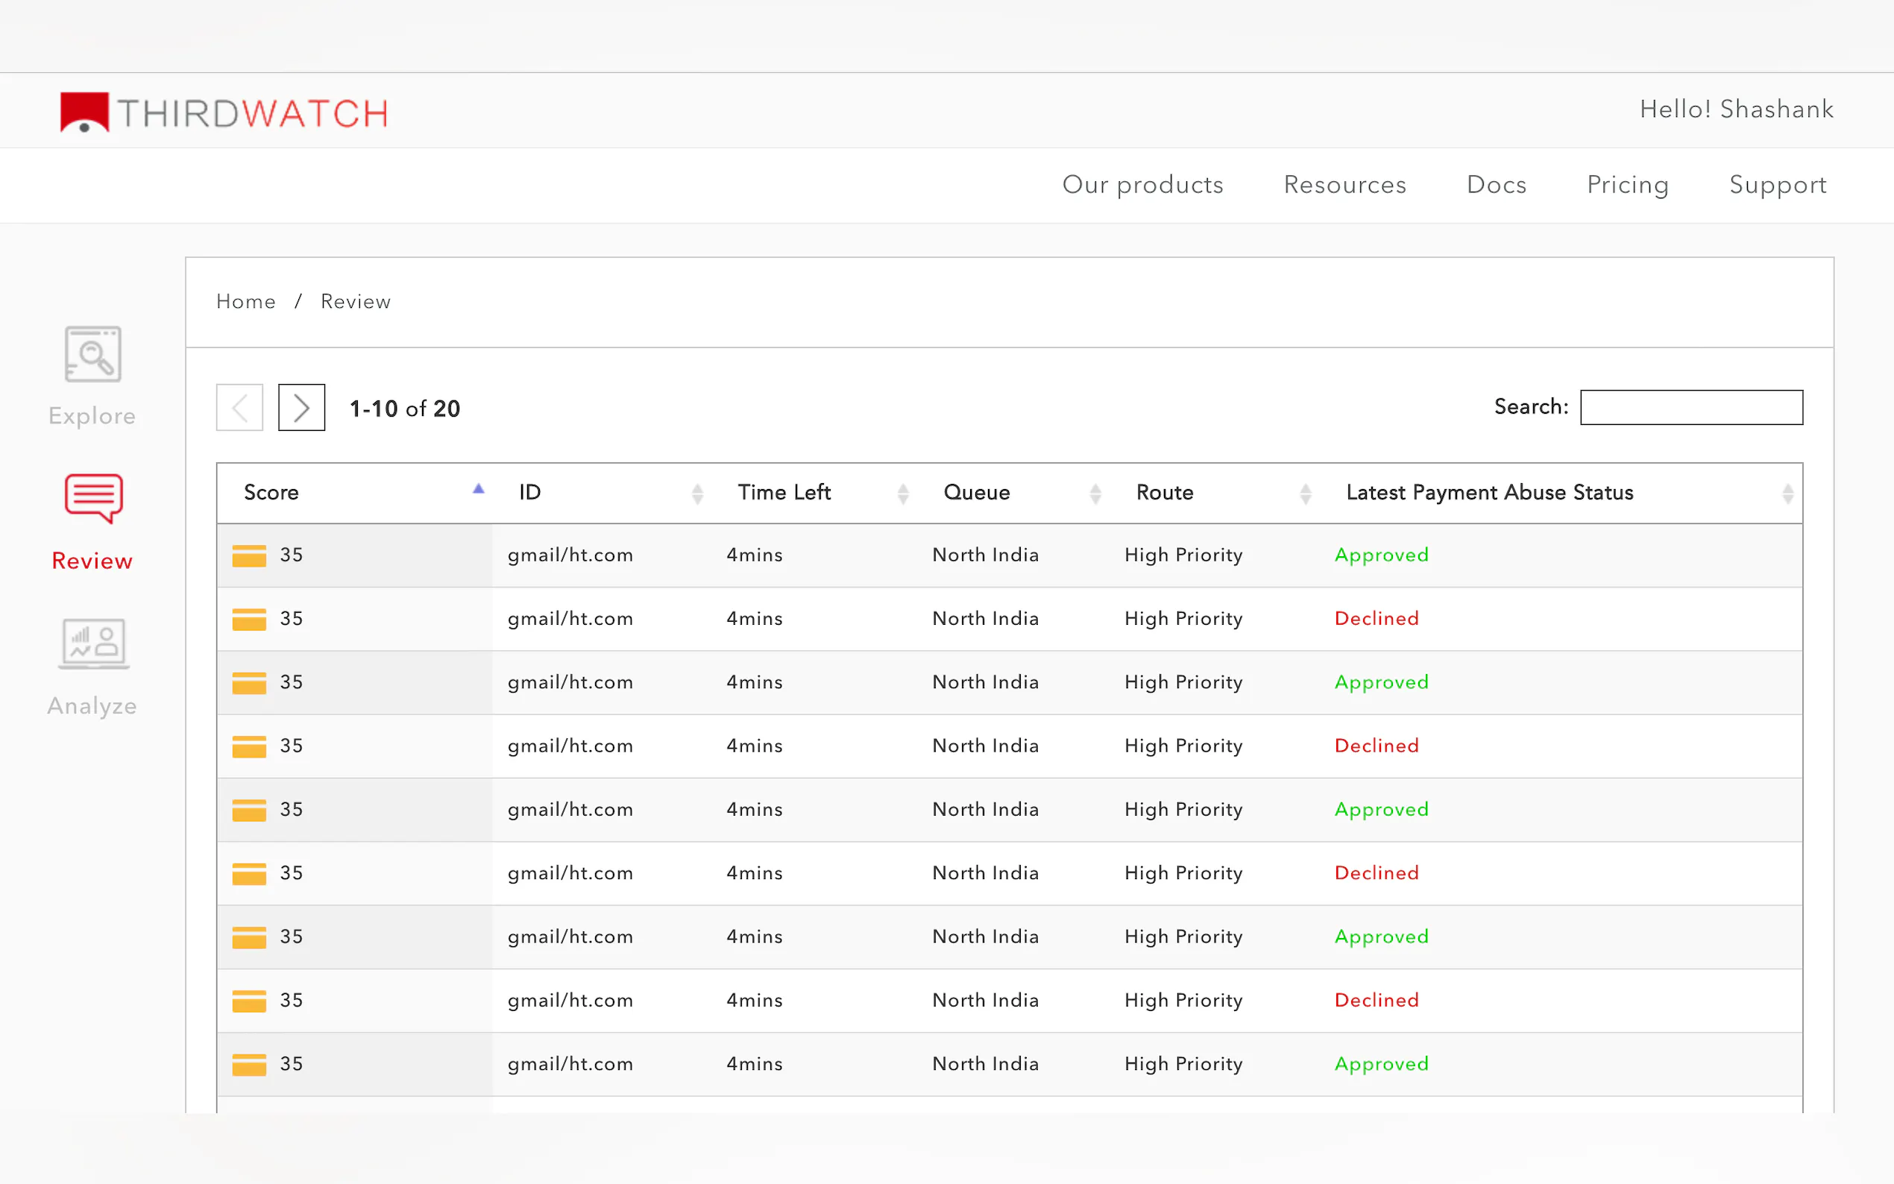Open the Analyze dashboard icon
Screen dimensions: 1894x1184
[93, 643]
